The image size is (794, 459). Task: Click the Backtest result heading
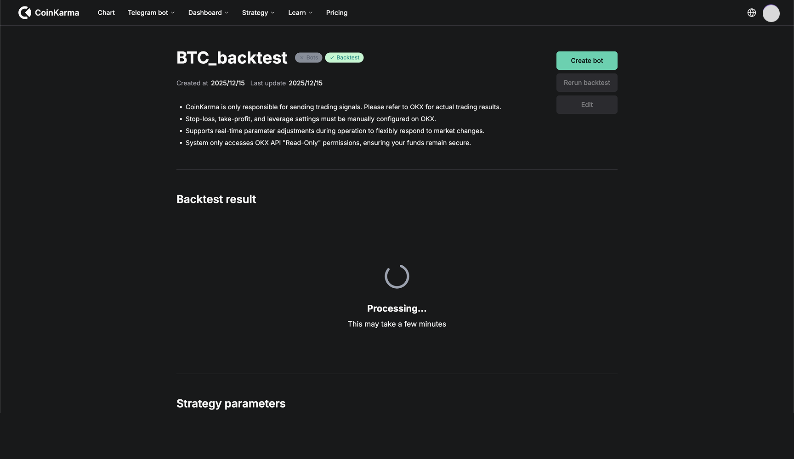[x=216, y=199]
